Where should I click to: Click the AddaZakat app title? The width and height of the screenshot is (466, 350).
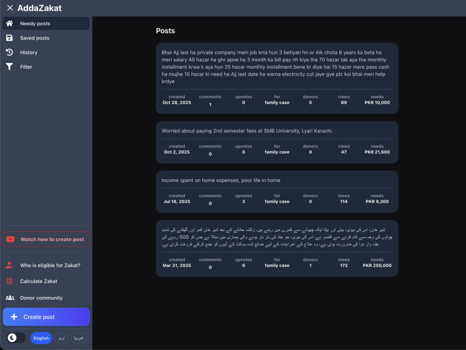pos(39,8)
